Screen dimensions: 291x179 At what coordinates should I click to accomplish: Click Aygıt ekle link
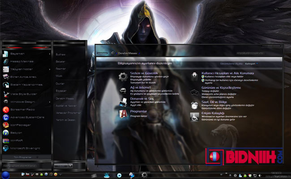point(136,105)
